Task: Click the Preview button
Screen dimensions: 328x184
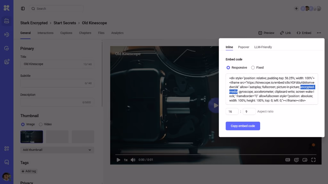Action: click(266, 33)
